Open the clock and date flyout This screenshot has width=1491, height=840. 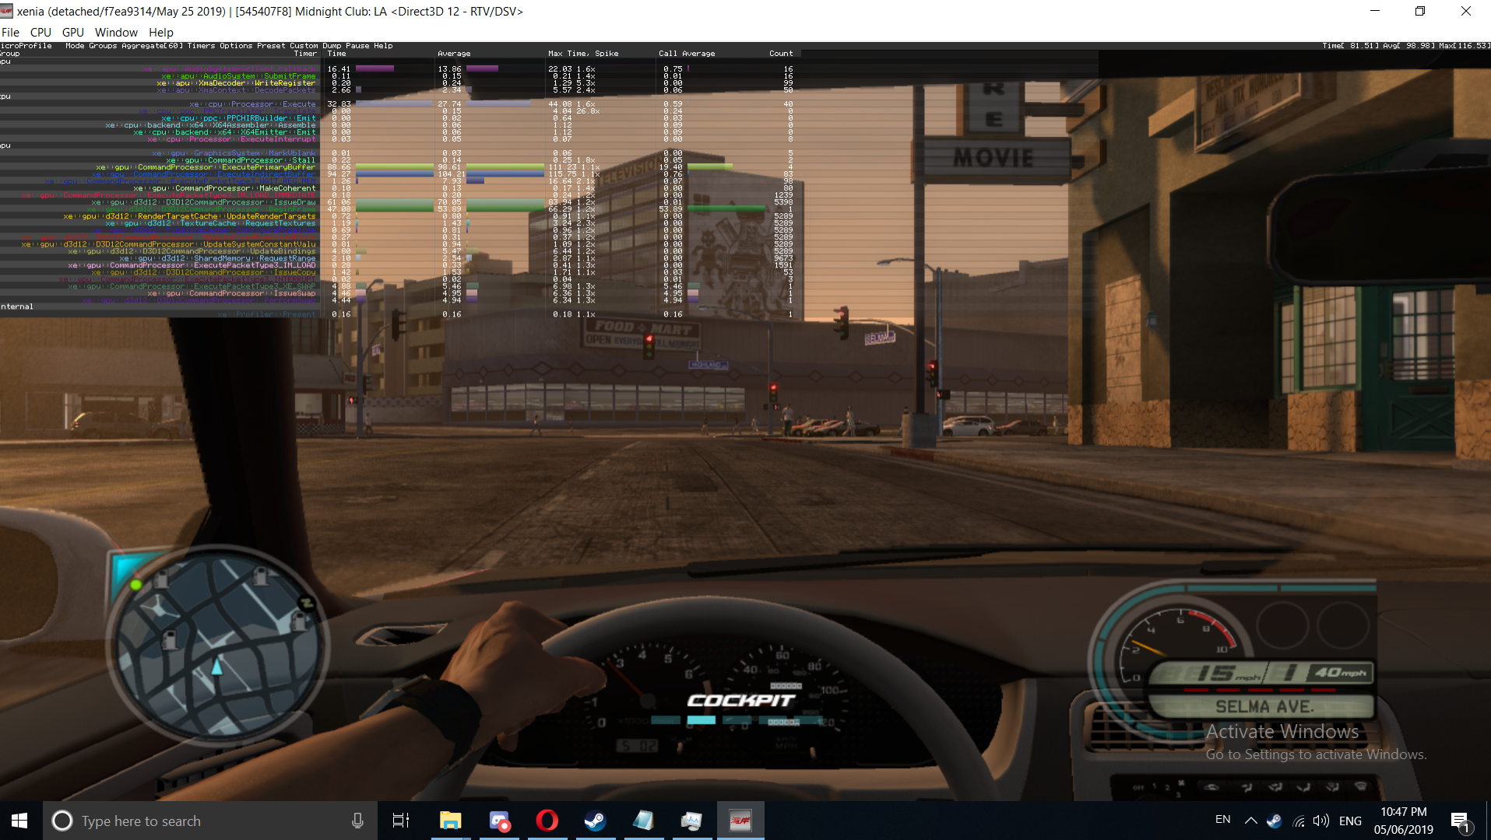[x=1404, y=821]
